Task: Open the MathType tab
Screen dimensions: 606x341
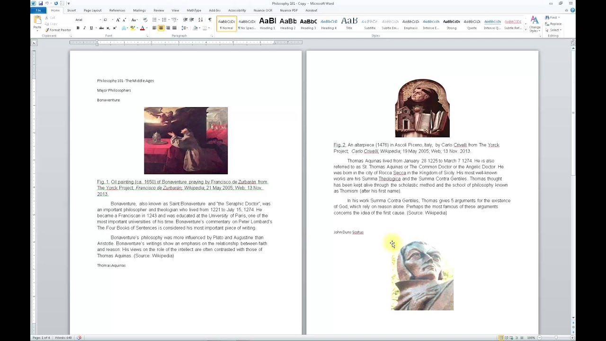Action: [194, 10]
